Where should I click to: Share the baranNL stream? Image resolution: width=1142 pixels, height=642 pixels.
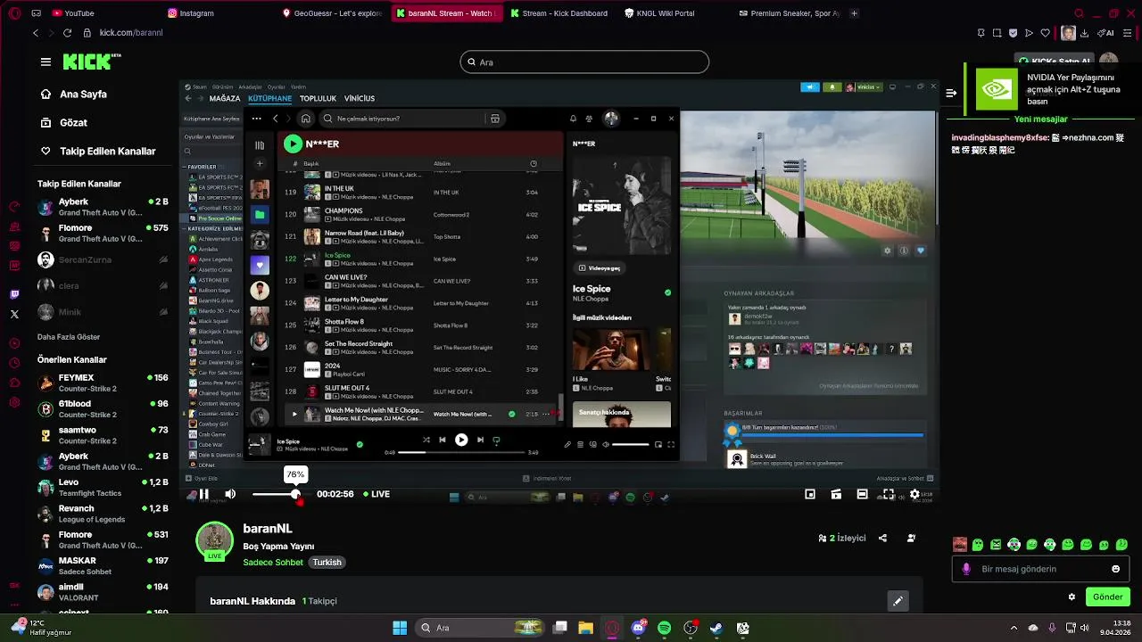(882, 538)
